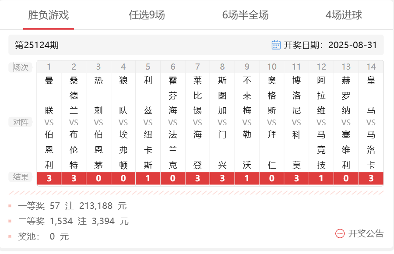Image resolution: width=394 pixels, height=254 pixels.
Task: Click the home team 莱比锡
Action: point(197,95)
